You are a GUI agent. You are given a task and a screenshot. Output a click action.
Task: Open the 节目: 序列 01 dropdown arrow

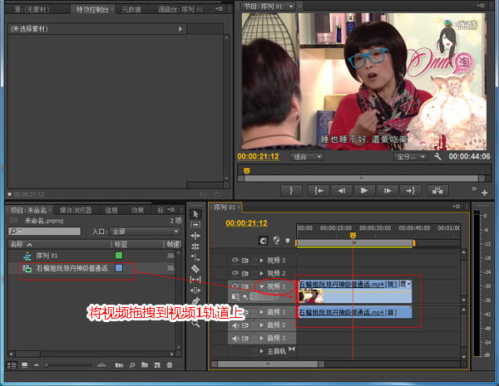(291, 7)
